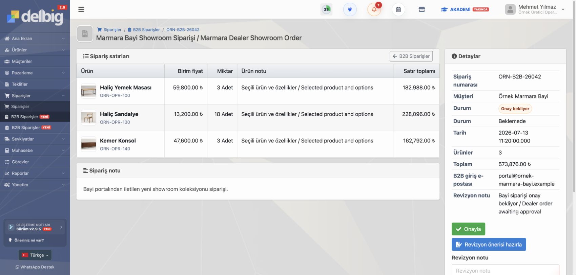
Task: Collapse the Siparişler sidebar section
Action: (x=35, y=96)
